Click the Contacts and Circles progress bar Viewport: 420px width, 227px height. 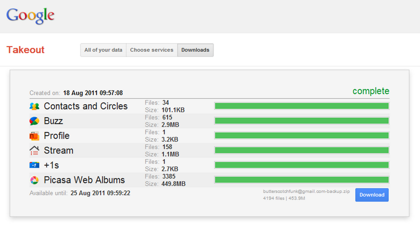301,106
